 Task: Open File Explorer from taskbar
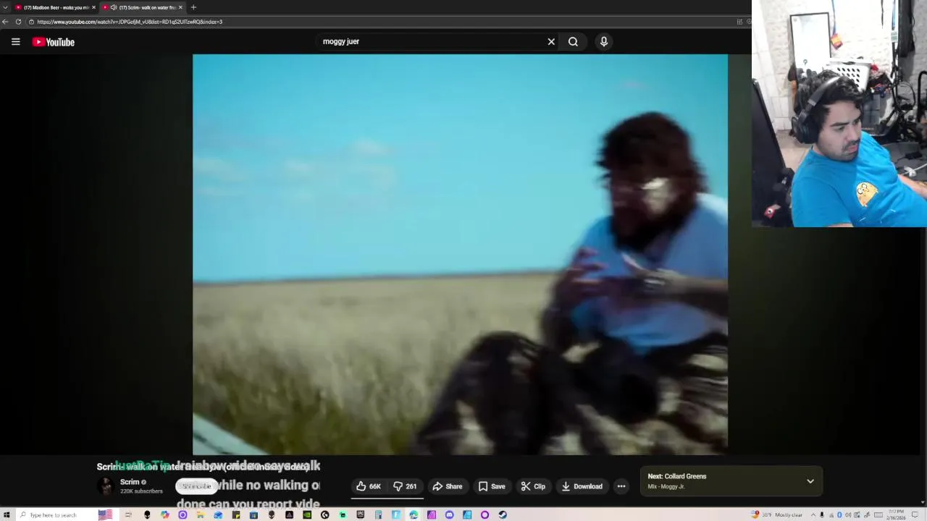[x=200, y=514]
